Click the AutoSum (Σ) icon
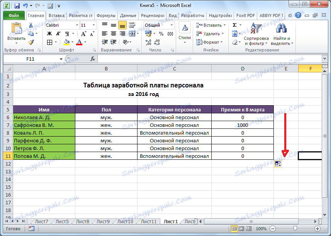The image size is (331, 236). [234, 24]
